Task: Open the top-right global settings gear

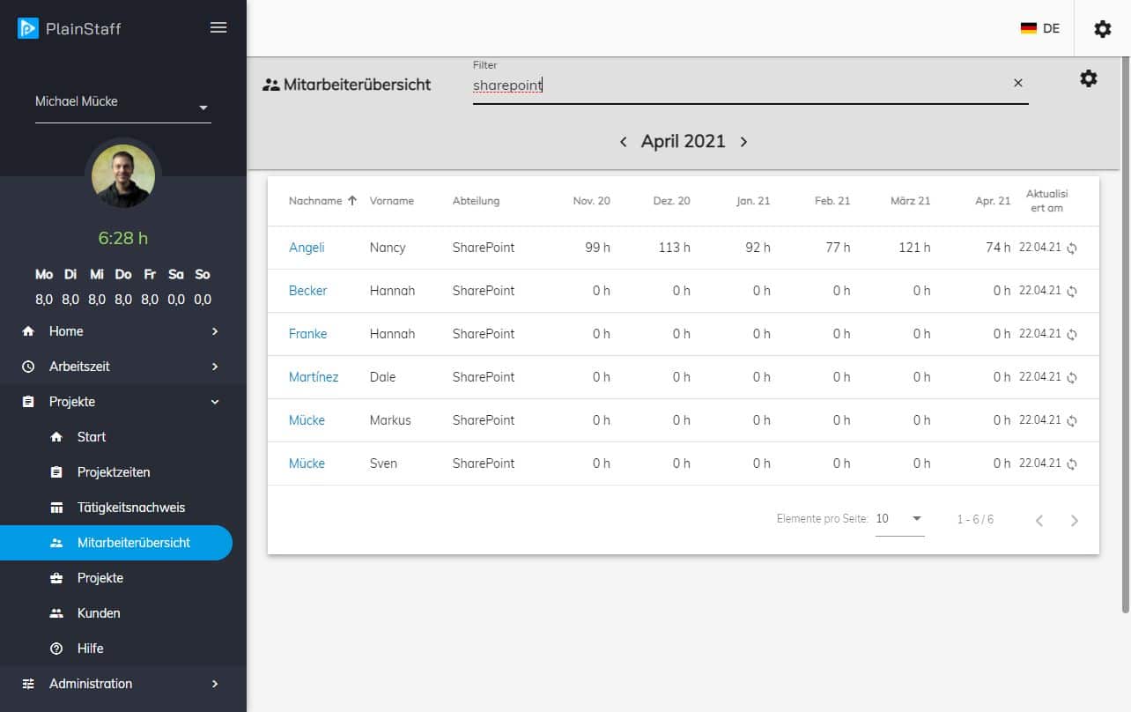Action: 1102,29
